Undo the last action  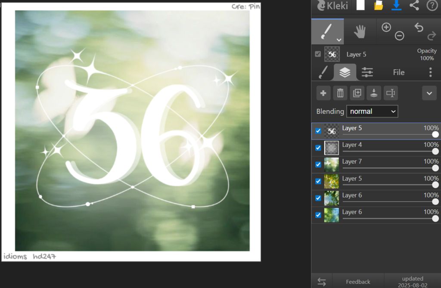(419, 28)
